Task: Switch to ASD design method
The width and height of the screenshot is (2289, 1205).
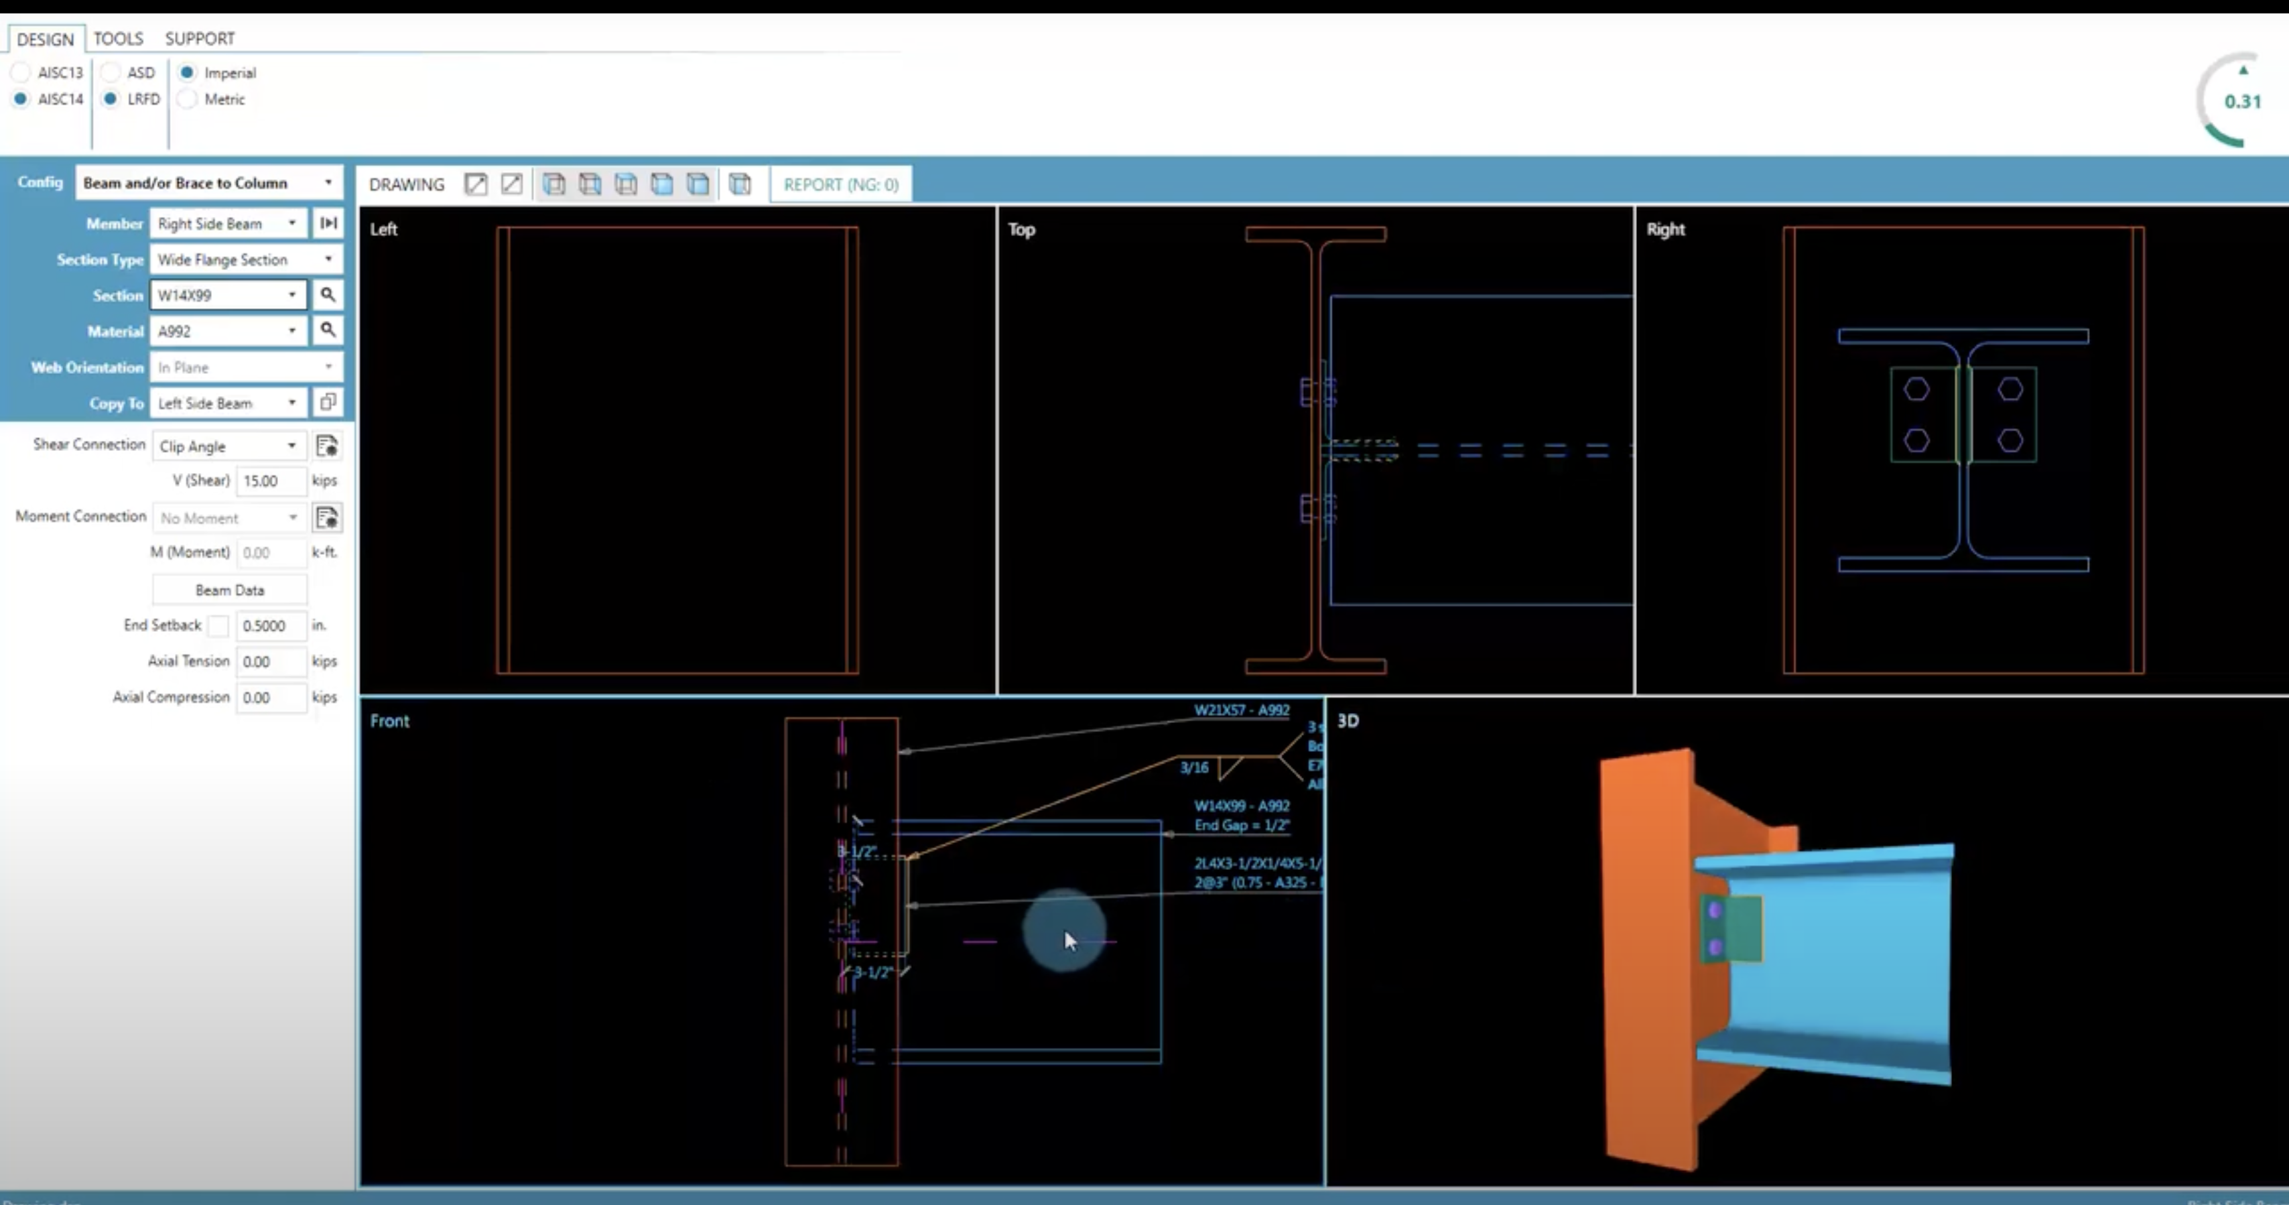Action: pos(109,72)
